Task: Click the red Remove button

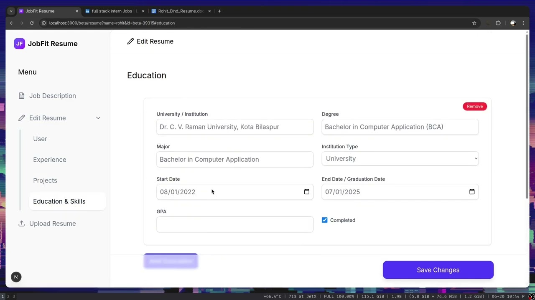Action: click(x=475, y=106)
